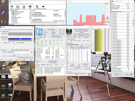This screenshot has height=101, width=135.
Task: Open Sensors thermometer toolbar icon
Action: tap(24, 7)
